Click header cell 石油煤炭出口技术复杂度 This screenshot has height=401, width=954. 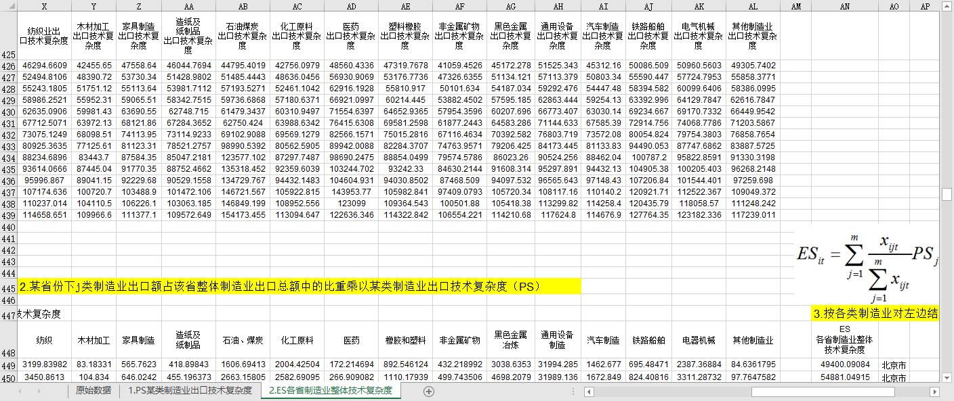pos(243,36)
